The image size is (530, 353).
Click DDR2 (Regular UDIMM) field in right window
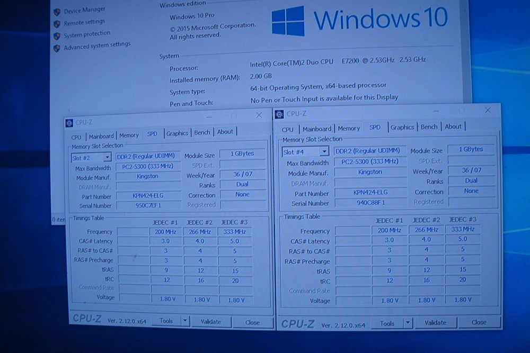(369, 151)
